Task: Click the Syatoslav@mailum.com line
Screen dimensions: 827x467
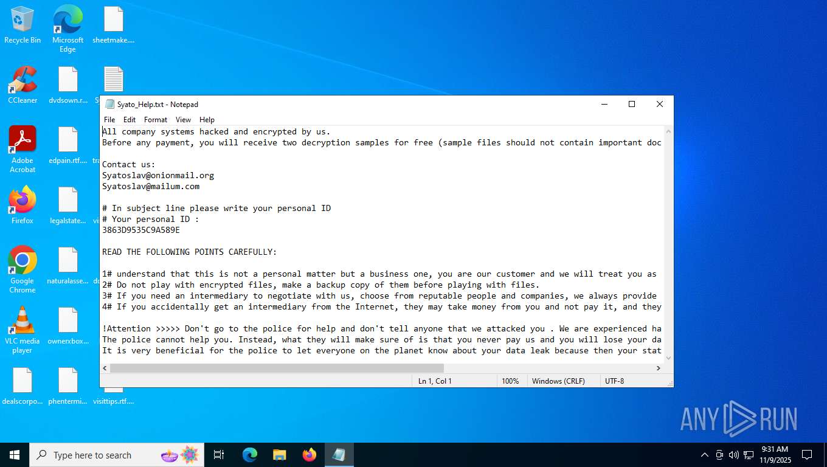Action: (151, 186)
